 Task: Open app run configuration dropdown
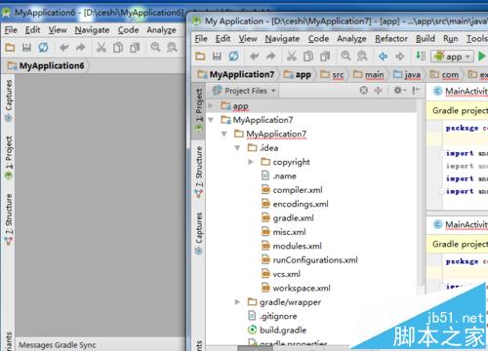click(x=452, y=57)
